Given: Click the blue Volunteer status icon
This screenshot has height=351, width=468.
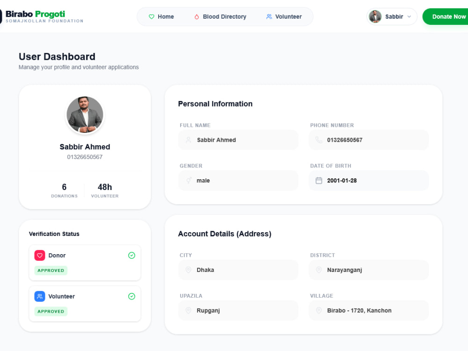Looking at the screenshot, I should (40, 296).
